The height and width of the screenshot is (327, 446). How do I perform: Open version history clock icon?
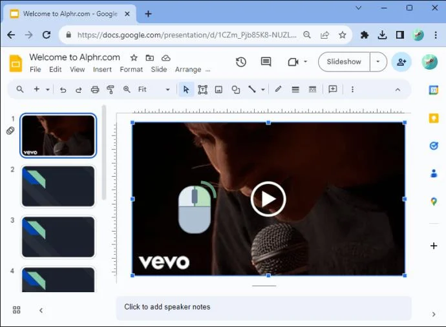241,62
